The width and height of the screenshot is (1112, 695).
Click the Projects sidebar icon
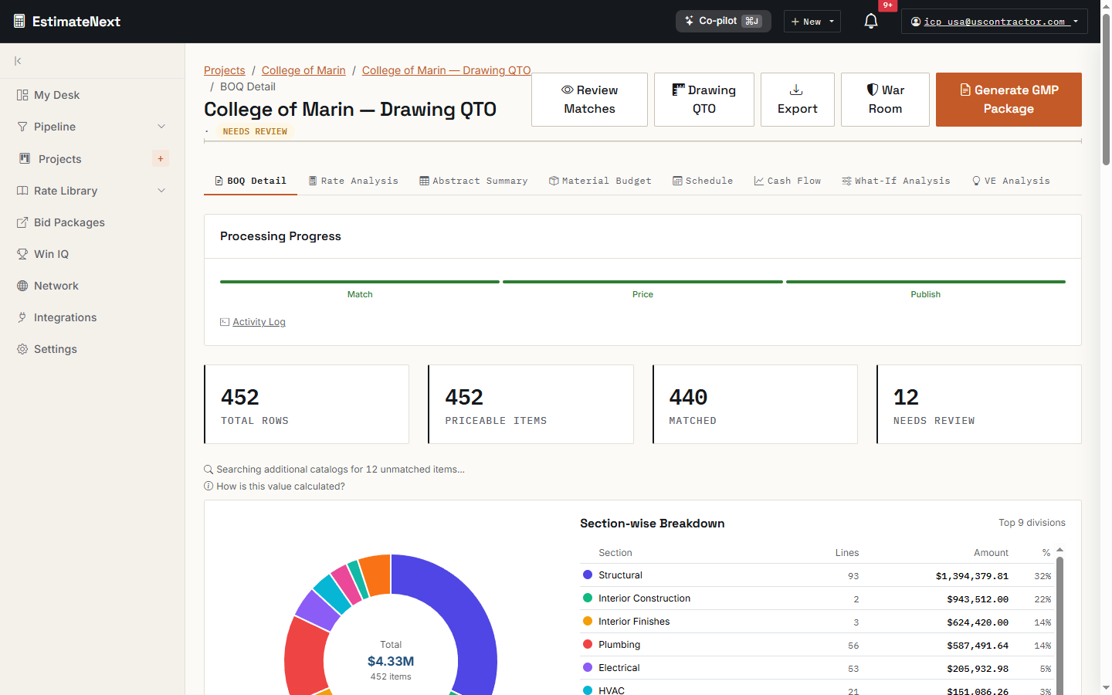(x=25, y=158)
